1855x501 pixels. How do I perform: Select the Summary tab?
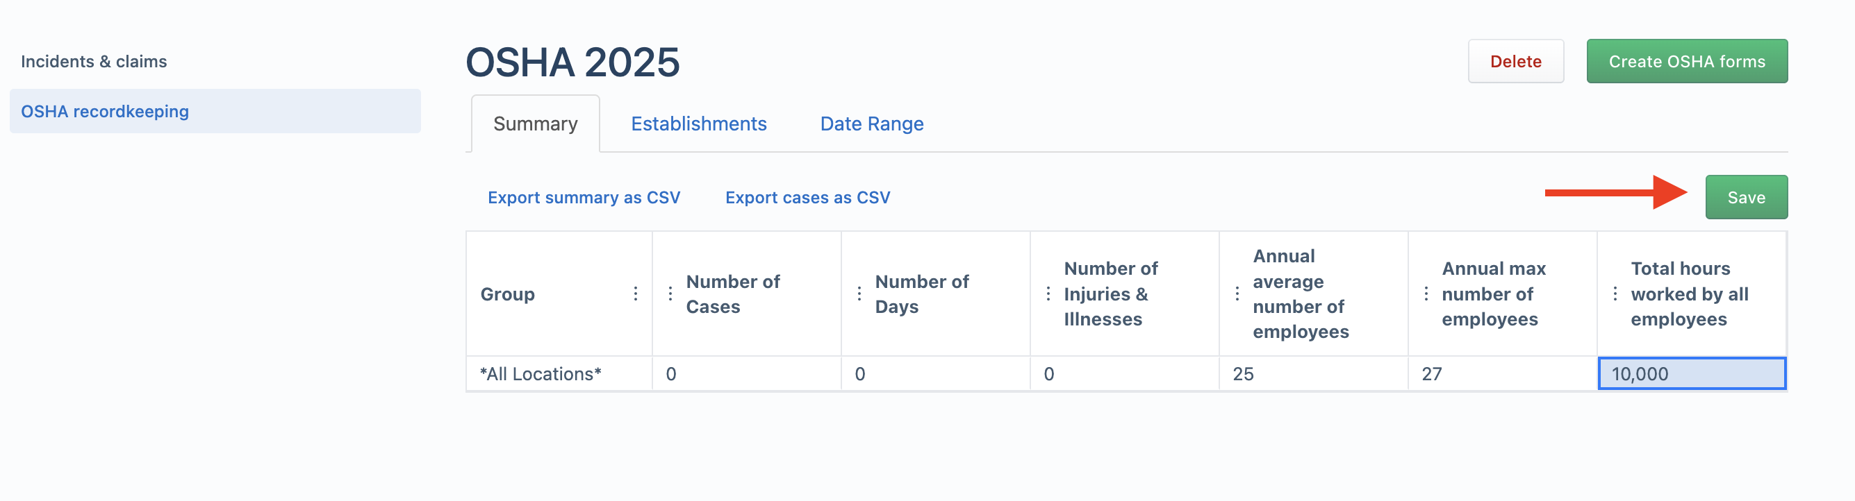tap(535, 124)
